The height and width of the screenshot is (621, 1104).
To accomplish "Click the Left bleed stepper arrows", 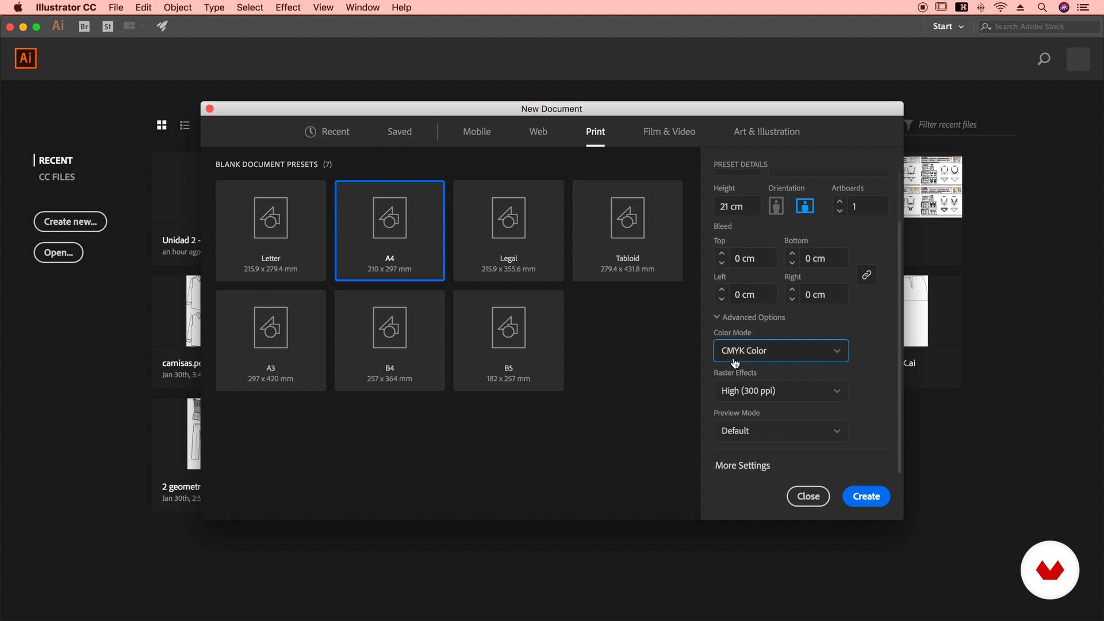I will tap(722, 294).
